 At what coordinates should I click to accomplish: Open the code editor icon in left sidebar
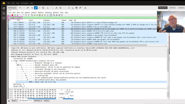coord(4,18)
